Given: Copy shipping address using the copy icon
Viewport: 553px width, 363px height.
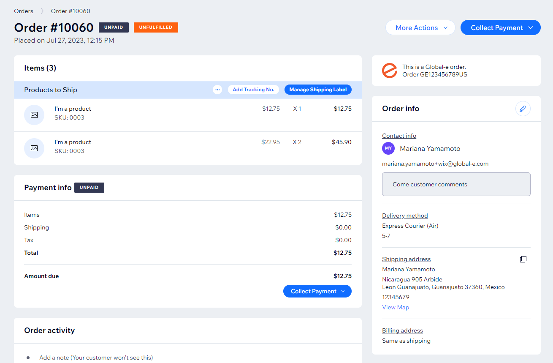Looking at the screenshot, I should tap(523, 259).
